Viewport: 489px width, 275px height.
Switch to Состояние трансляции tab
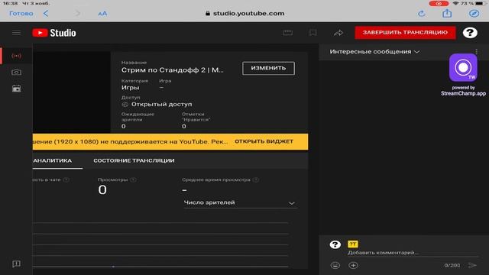[x=134, y=160]
